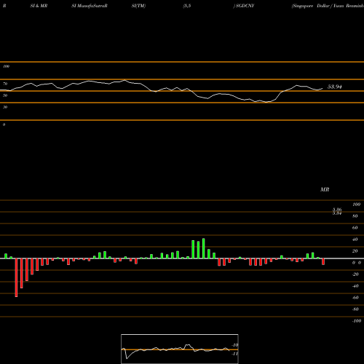Click the '(5,5' parameter text in header
The image size is (364, 364).
187,6
